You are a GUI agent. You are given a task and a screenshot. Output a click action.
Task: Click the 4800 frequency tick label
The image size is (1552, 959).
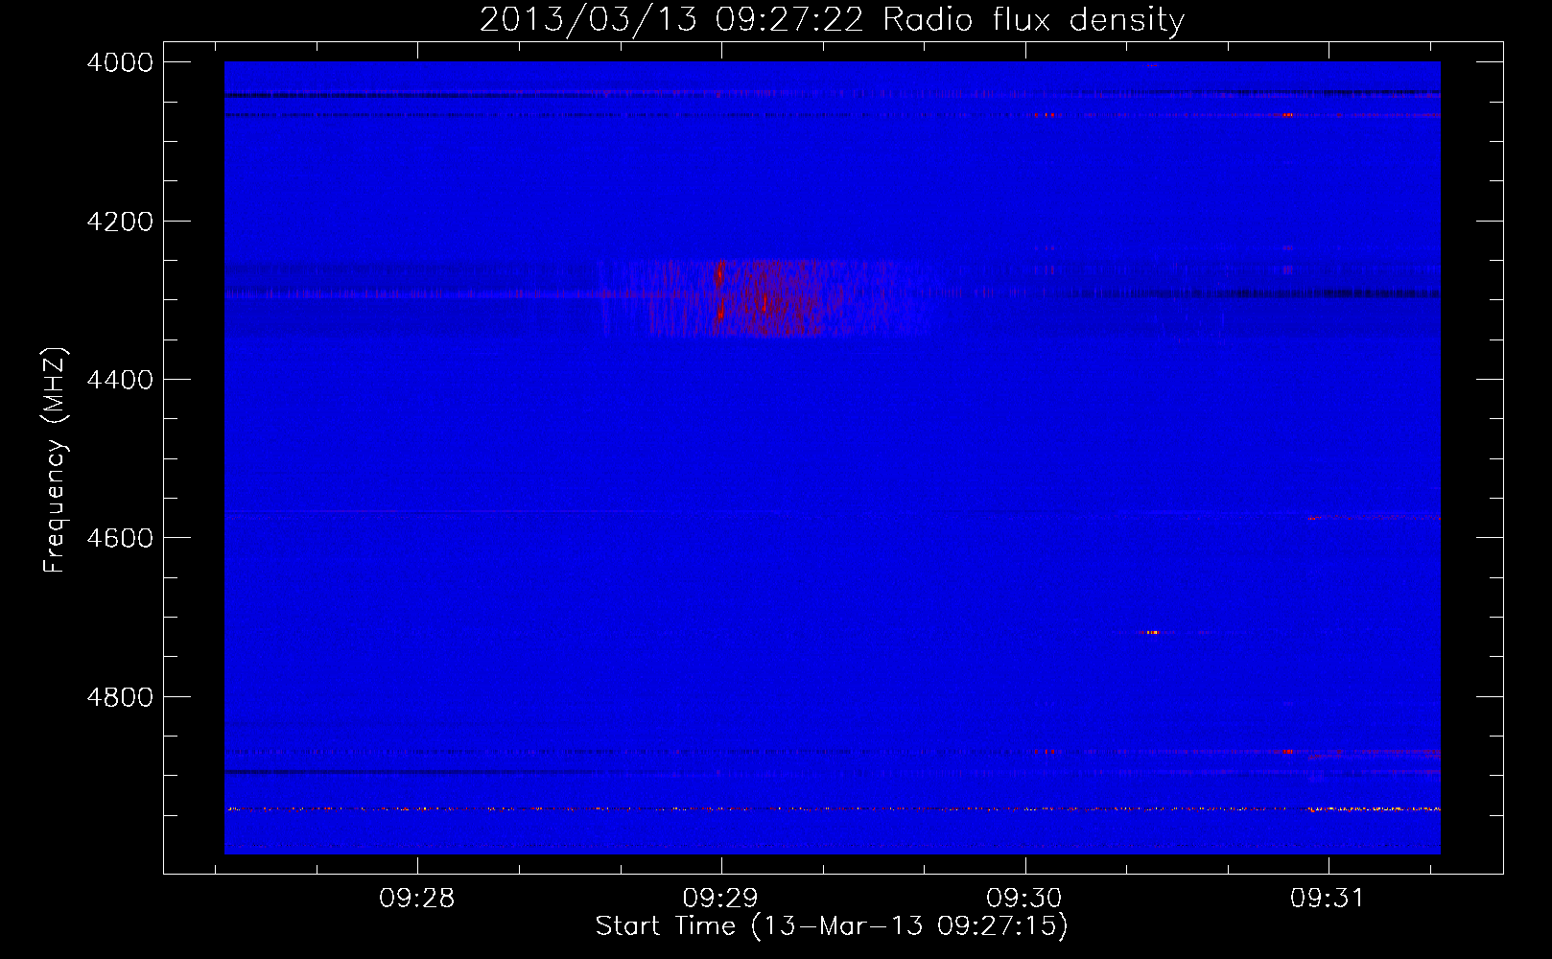[120, 697]
